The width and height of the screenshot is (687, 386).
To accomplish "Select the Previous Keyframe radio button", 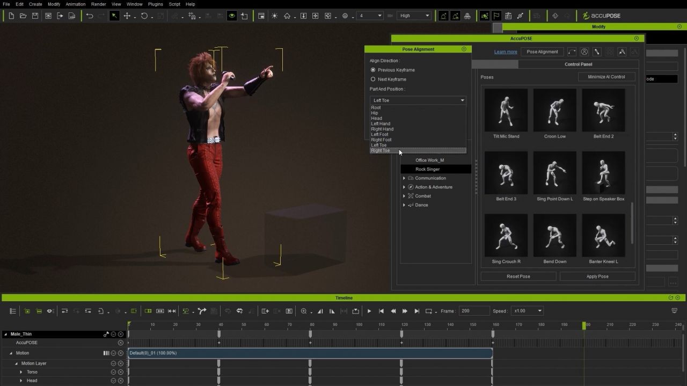I will (x=373, y=70).
